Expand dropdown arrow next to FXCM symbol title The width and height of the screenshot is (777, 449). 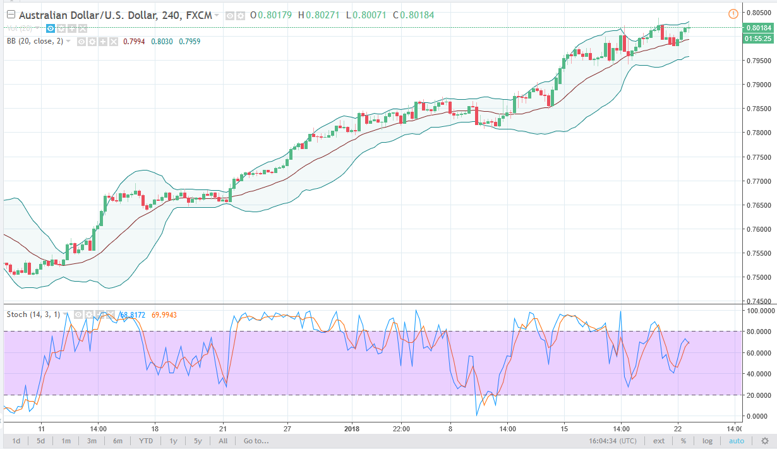pyautogui.click(x=217, y=15)
